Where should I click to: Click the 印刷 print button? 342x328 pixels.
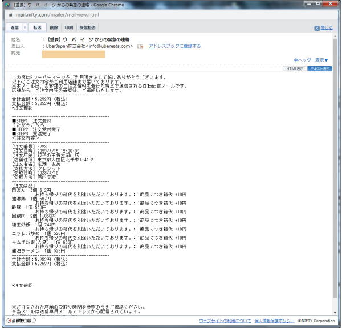pos(69,27)
